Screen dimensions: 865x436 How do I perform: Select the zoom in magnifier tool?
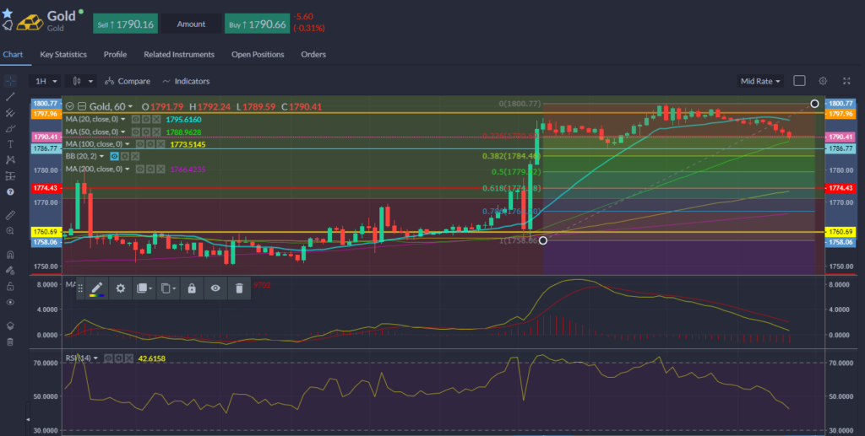[10, 230]
